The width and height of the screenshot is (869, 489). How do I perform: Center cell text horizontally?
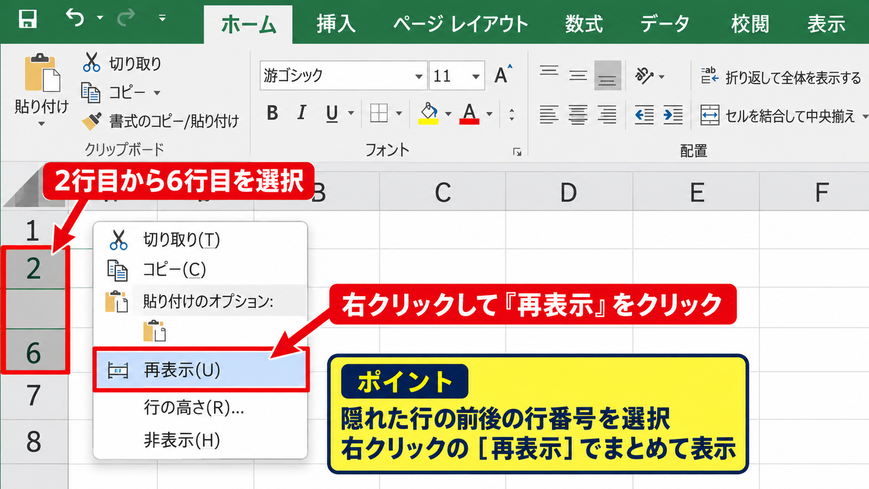pos(578,115)
